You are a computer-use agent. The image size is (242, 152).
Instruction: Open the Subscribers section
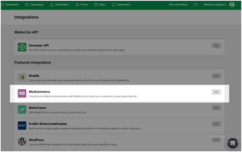click(59, 5)
